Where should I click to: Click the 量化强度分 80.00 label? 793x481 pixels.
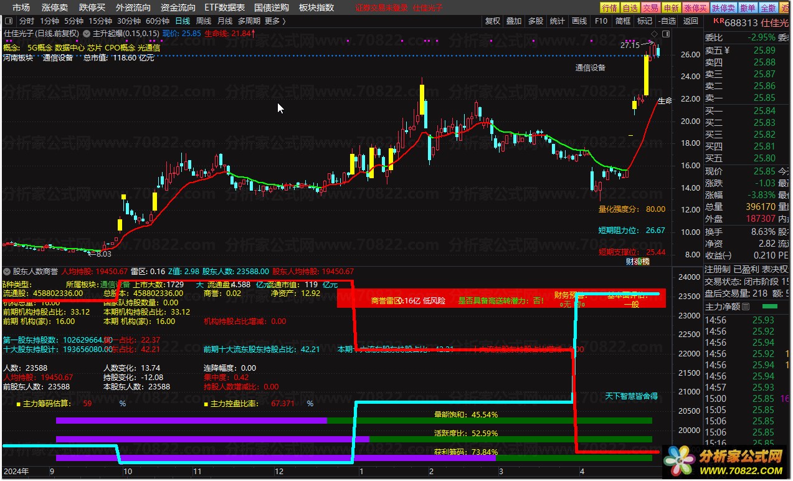632,209
